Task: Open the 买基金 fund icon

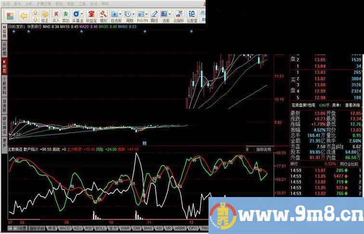Action: (x=78, y=16)
